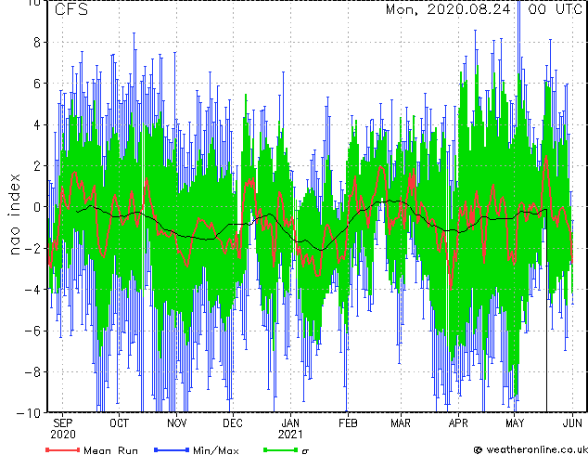Click the y-axis value 6
Image resolution: width=588 pixels, height=455 pixels.
pyautogui.click(x=37, y=84)
